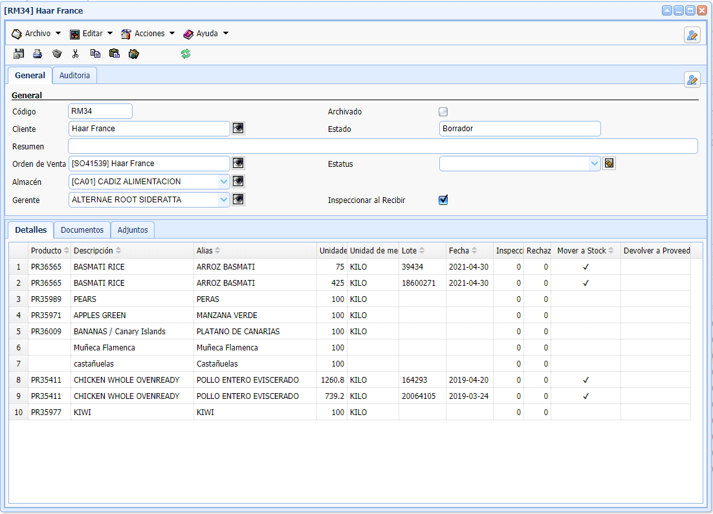
Task: Click the paste clipboard icon
Action: click(115, 54)
